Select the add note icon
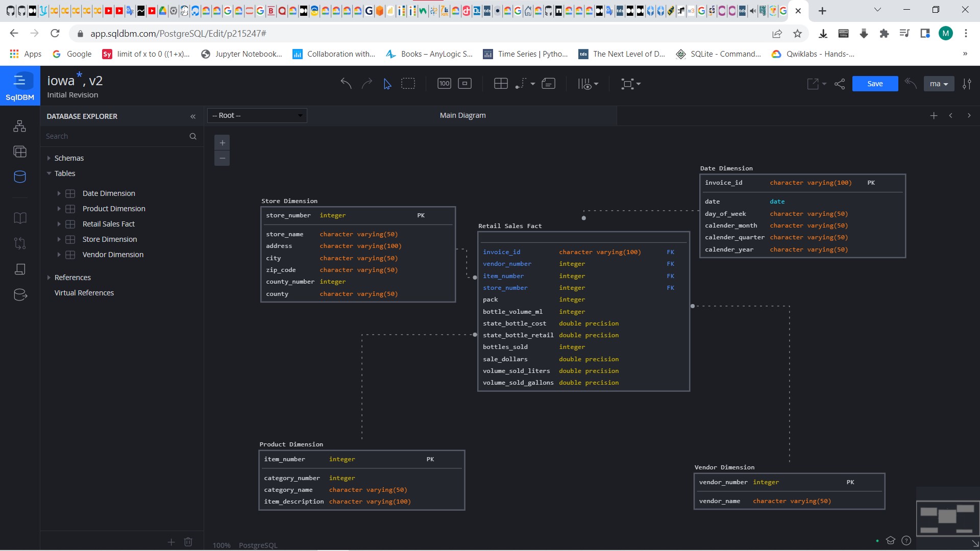The width and height of the screenshot is (980, 551). [548, 84]
